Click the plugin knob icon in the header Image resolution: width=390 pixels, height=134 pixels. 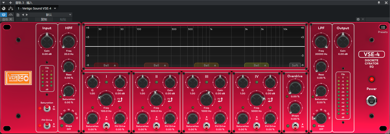(x=4, y=8)
